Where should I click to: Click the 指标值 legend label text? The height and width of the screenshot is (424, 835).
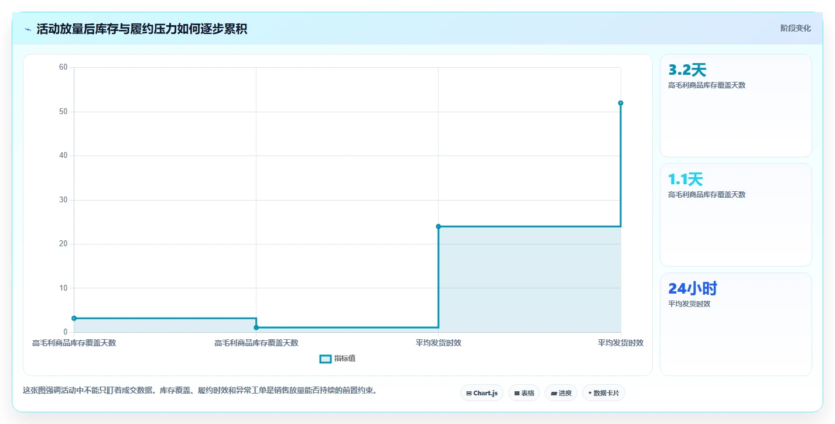click(x=345, y=358)
